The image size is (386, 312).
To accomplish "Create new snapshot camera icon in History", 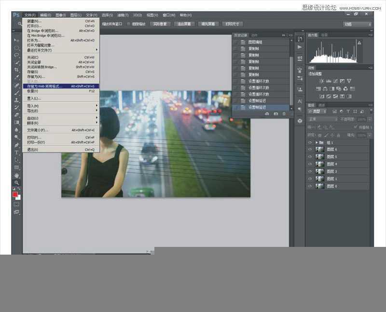I will coord(276,114).
